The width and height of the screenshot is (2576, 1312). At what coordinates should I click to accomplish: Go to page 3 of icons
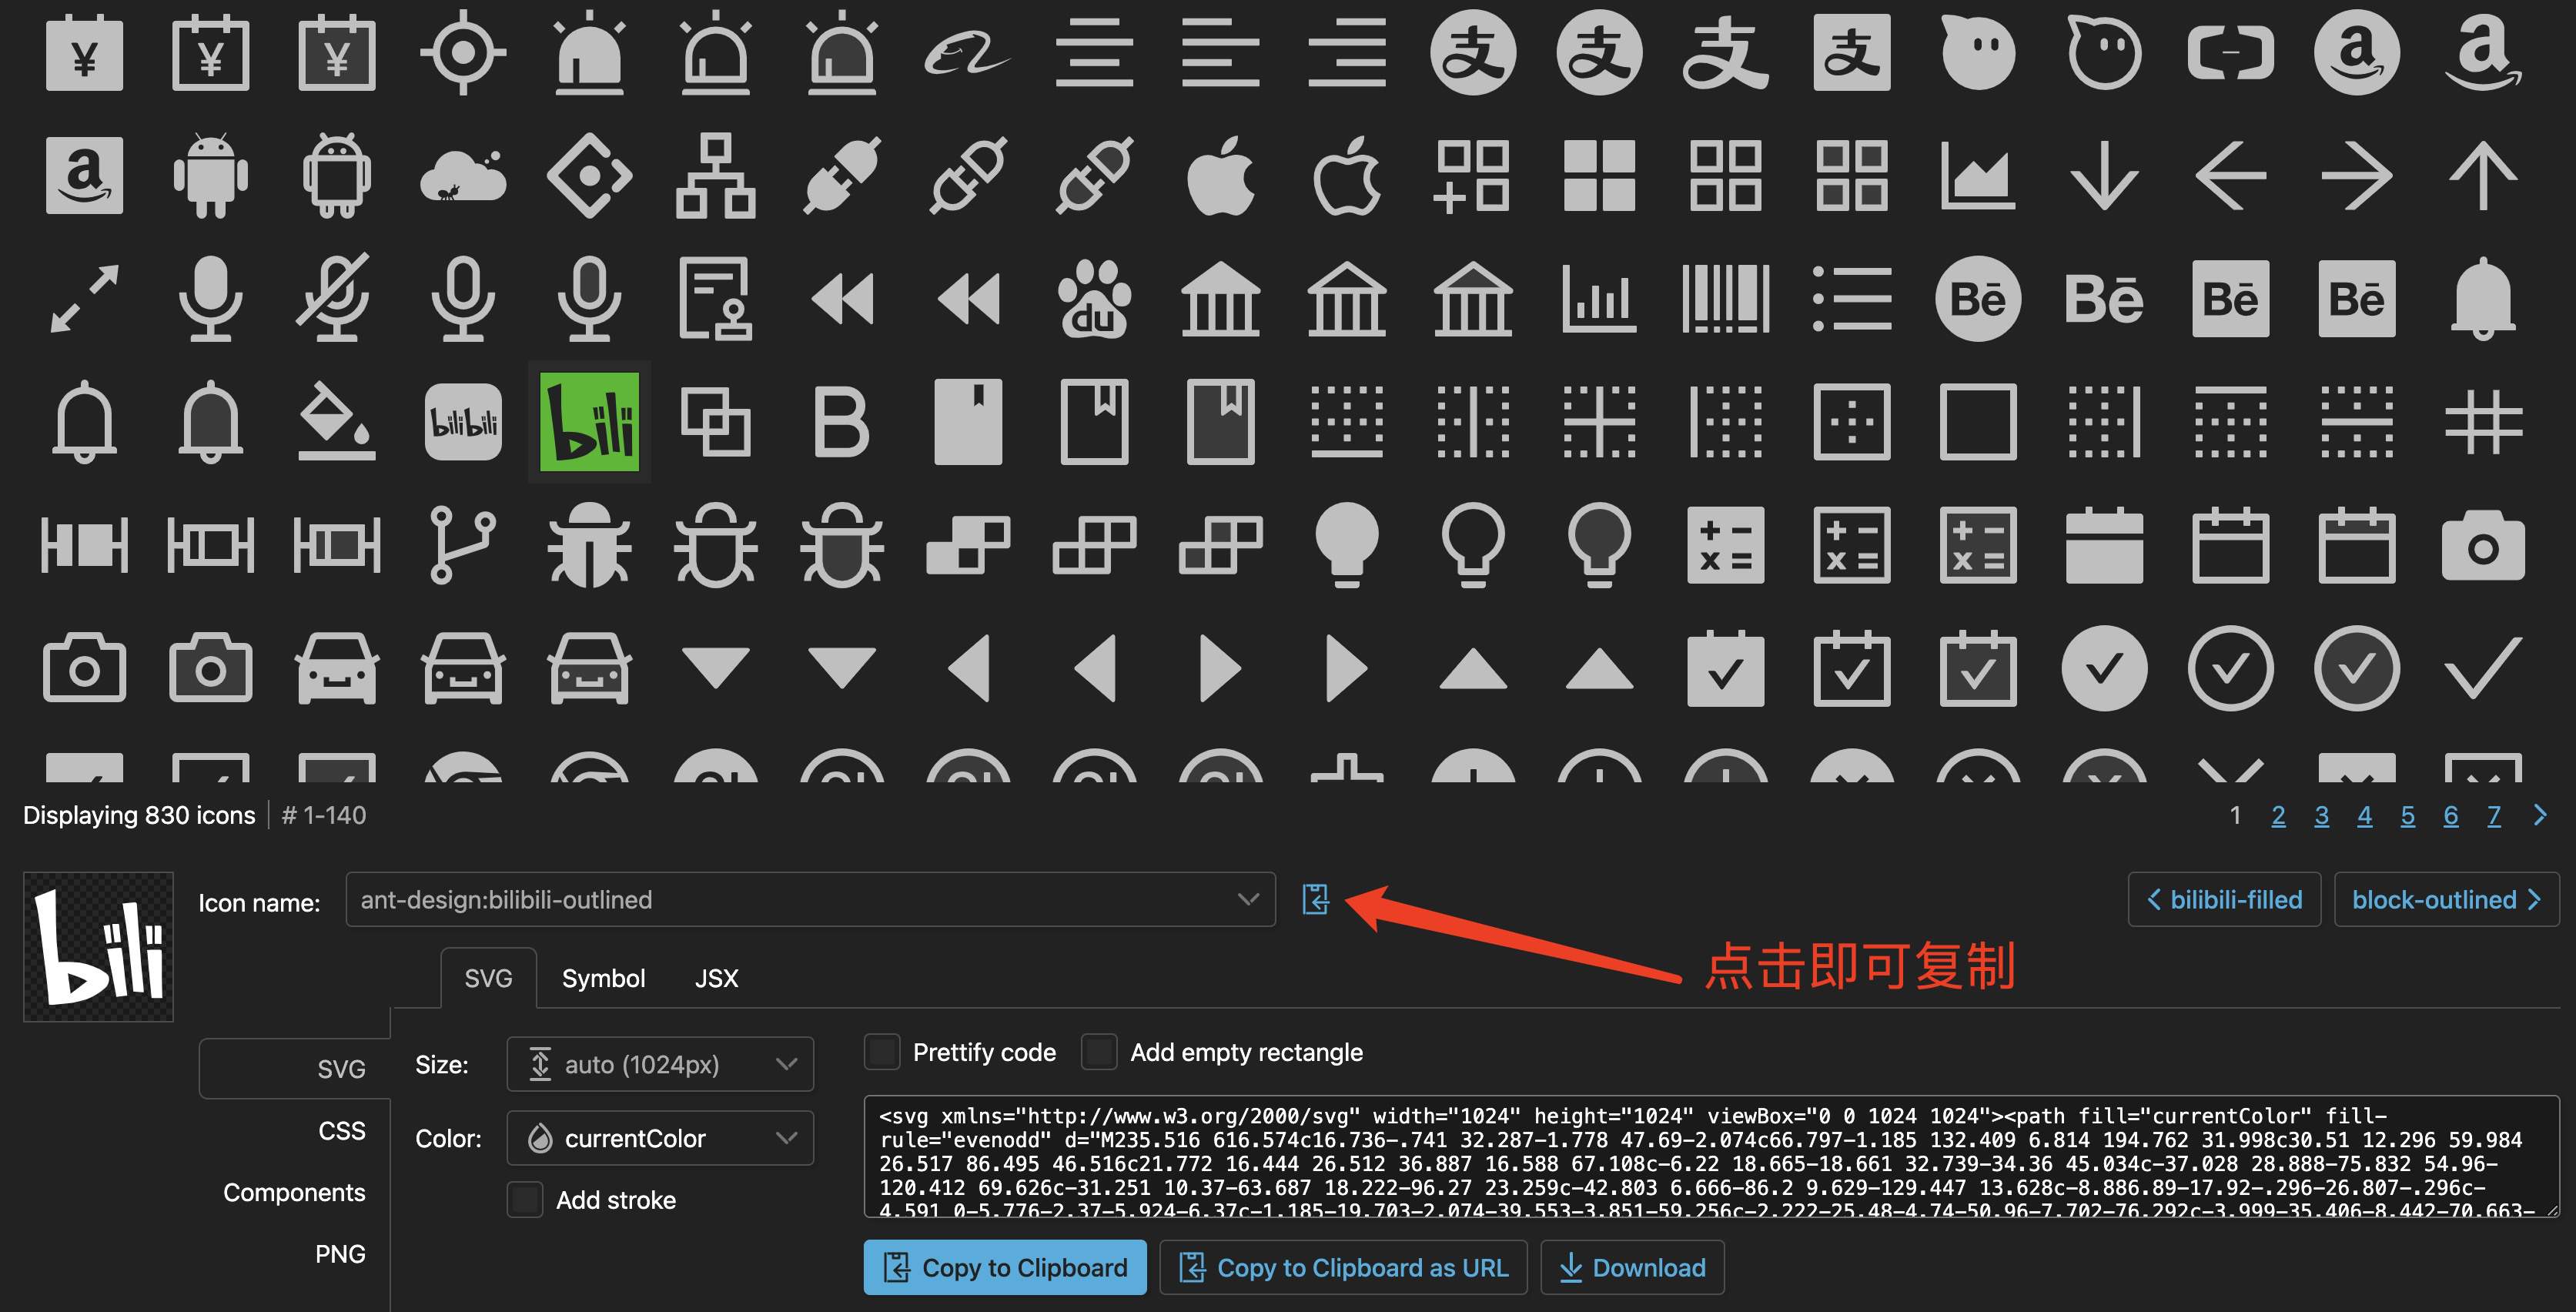point(2321,816)
